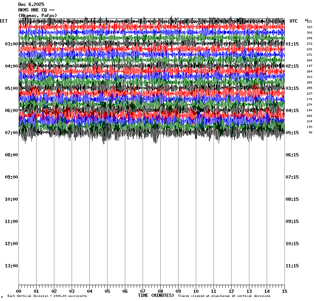Click the DC offset value 98
314x301 pixels.
(310, 132)
